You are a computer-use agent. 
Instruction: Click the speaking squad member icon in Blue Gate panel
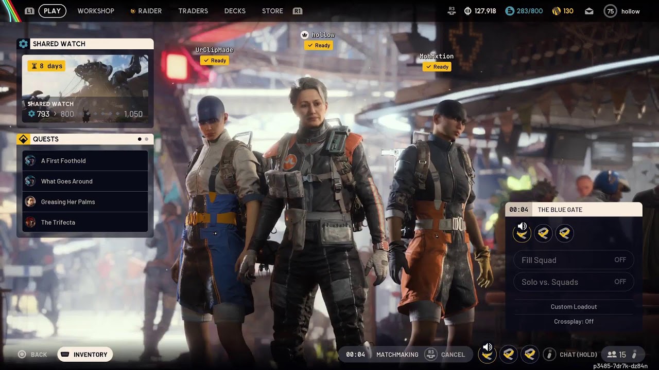point(522,233)
